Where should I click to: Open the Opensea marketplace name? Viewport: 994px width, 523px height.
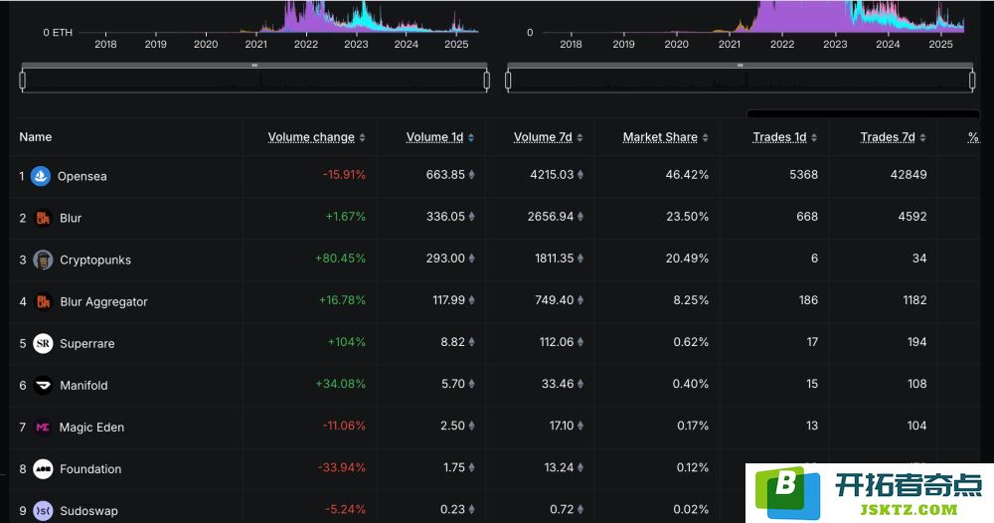click(x=82, y=176)
